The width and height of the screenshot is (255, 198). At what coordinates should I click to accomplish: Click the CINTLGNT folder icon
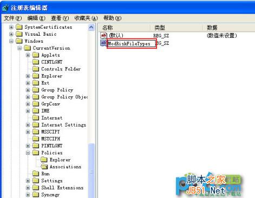(x=36, y=62)
